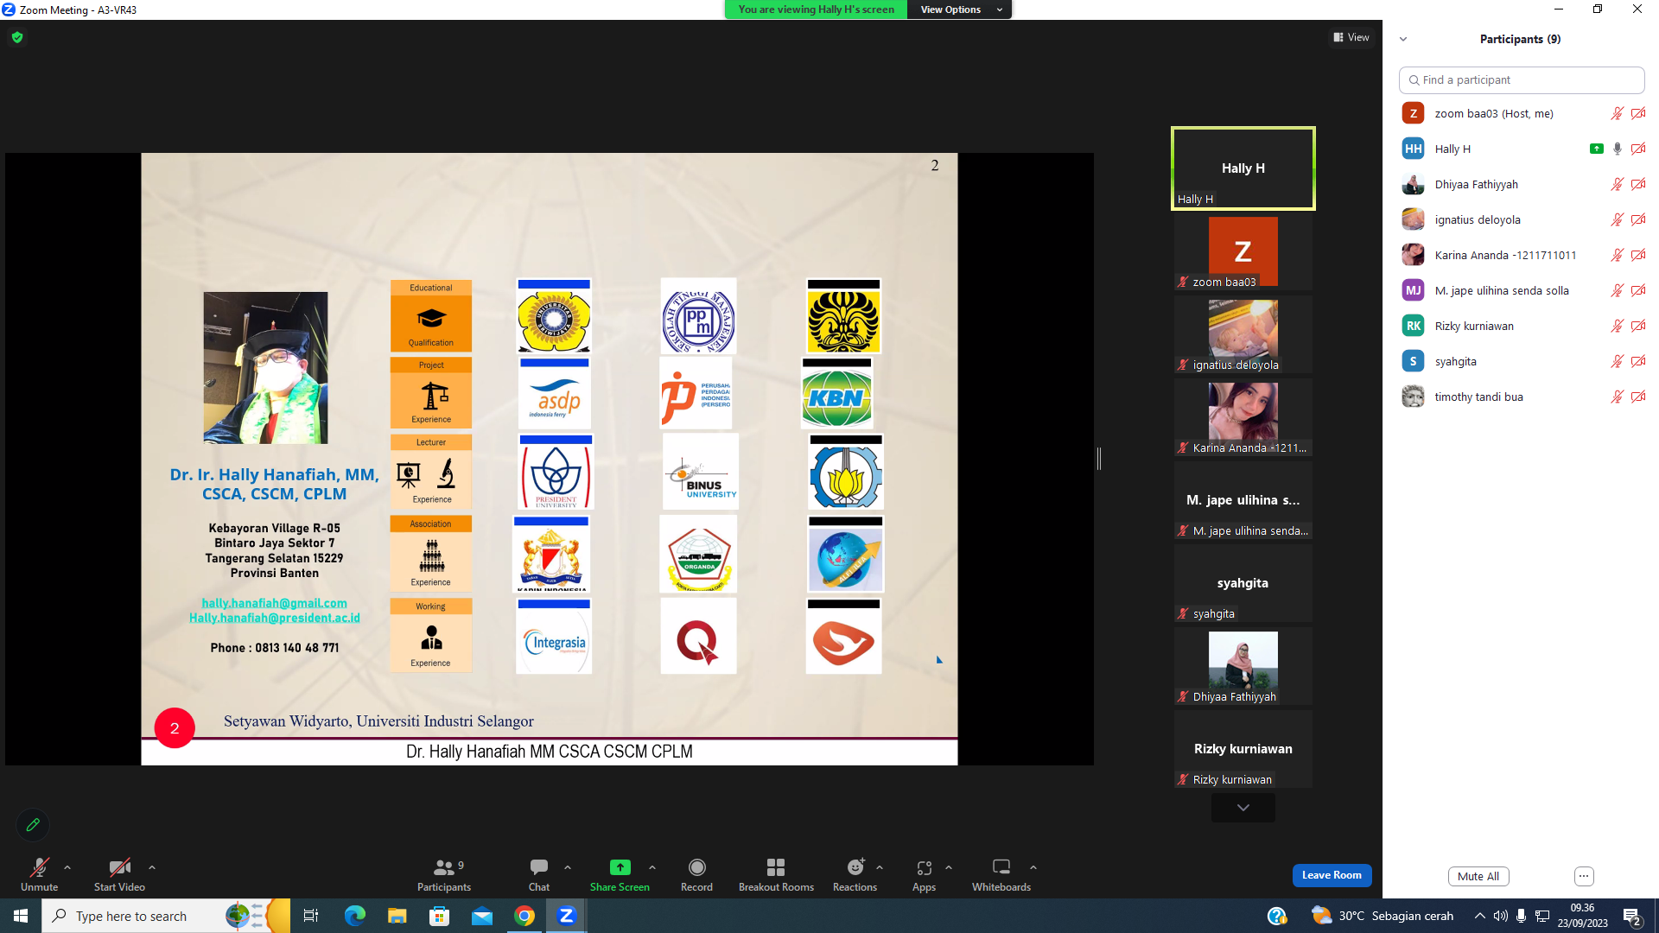Click the Find a participant search field
The height and width of the screenshot is (933, 1659).
pos(1522,79)
